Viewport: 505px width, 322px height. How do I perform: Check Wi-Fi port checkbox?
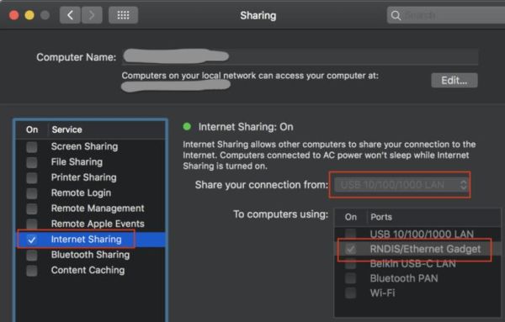(350, 293)
